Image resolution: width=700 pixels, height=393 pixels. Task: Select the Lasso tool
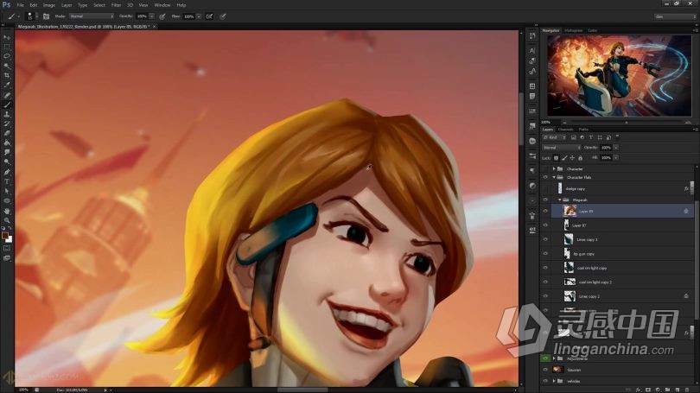(x=7, y=56)
